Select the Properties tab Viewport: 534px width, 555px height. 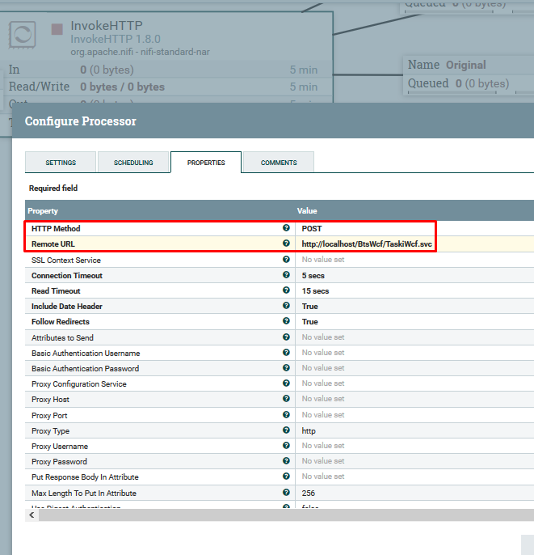[206, 163]
